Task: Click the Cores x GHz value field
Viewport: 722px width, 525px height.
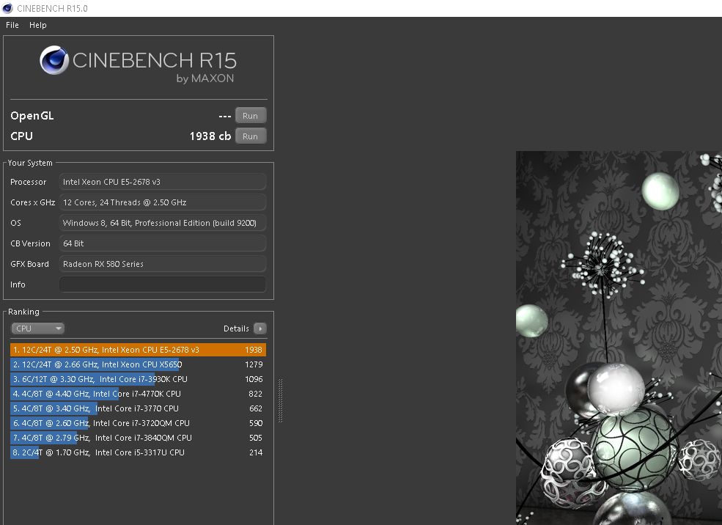Action: tap(163, 202)
